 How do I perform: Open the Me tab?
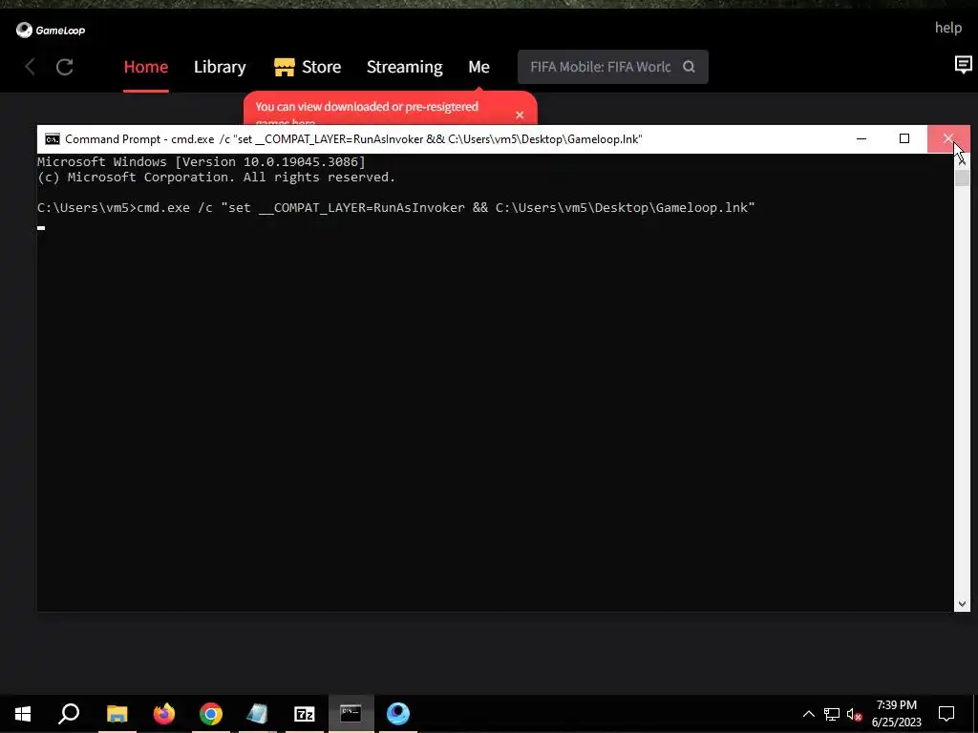(x=479, y=67)
